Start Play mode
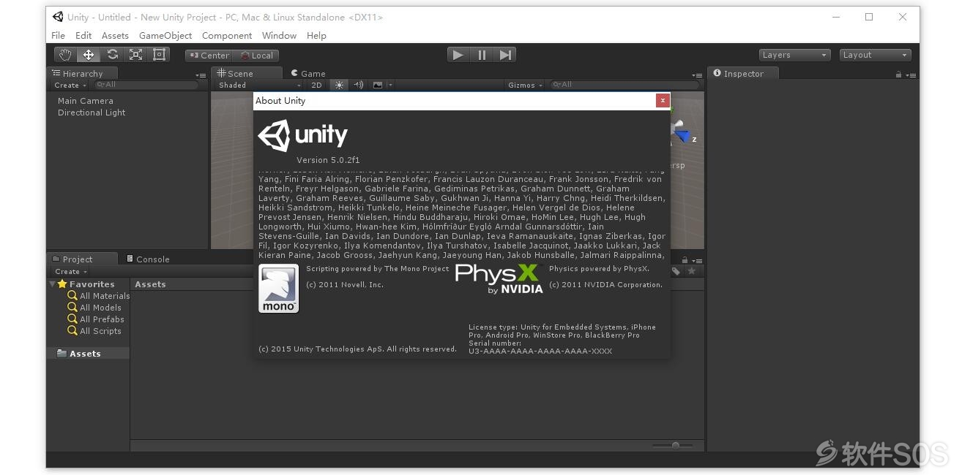The image size is (962, 475). [458, 55]
